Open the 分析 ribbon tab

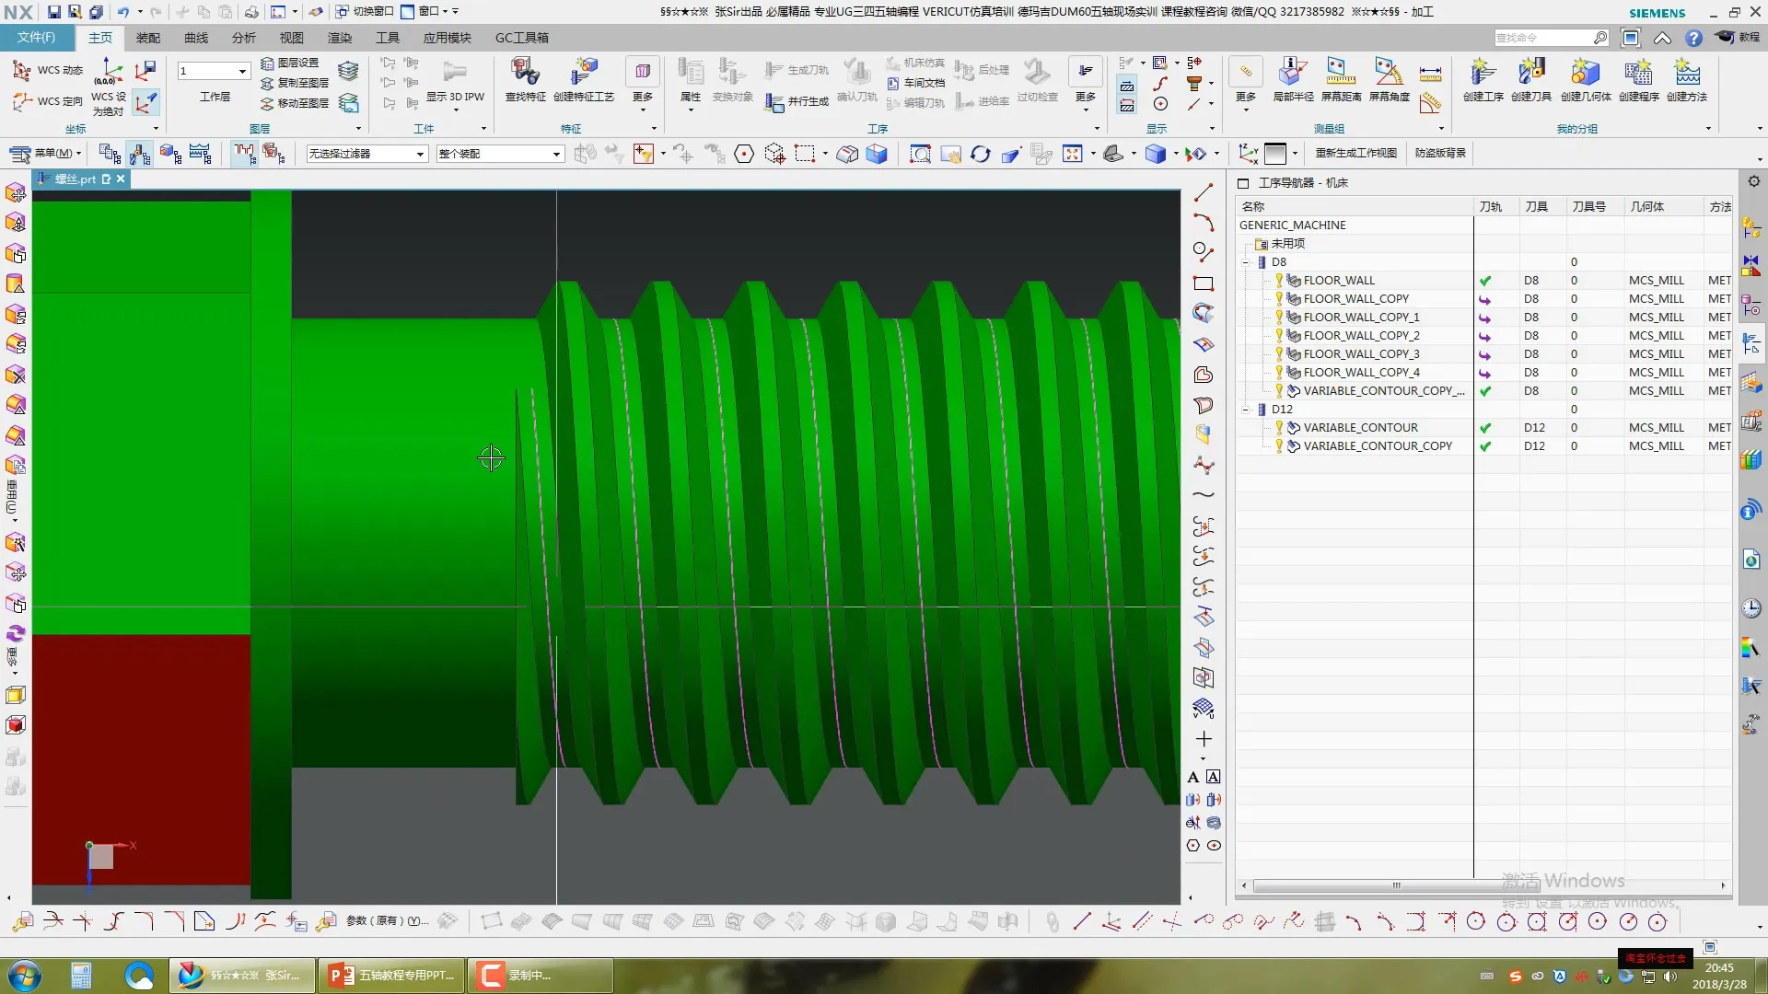pyautogui.click(x=243, y=38)
